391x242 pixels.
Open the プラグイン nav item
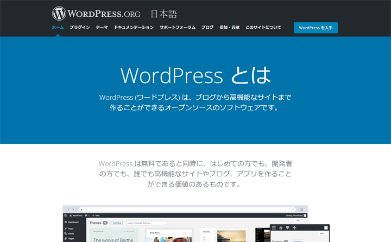79,28
